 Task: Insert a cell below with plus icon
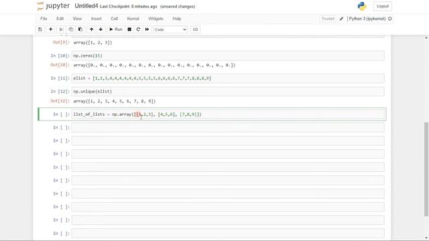[x=51, y=29]
